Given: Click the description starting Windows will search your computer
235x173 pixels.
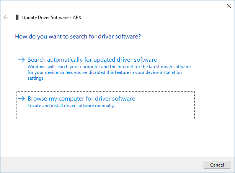Looking at the screenshot, I should pyautogui.click(x=109, y=72).
